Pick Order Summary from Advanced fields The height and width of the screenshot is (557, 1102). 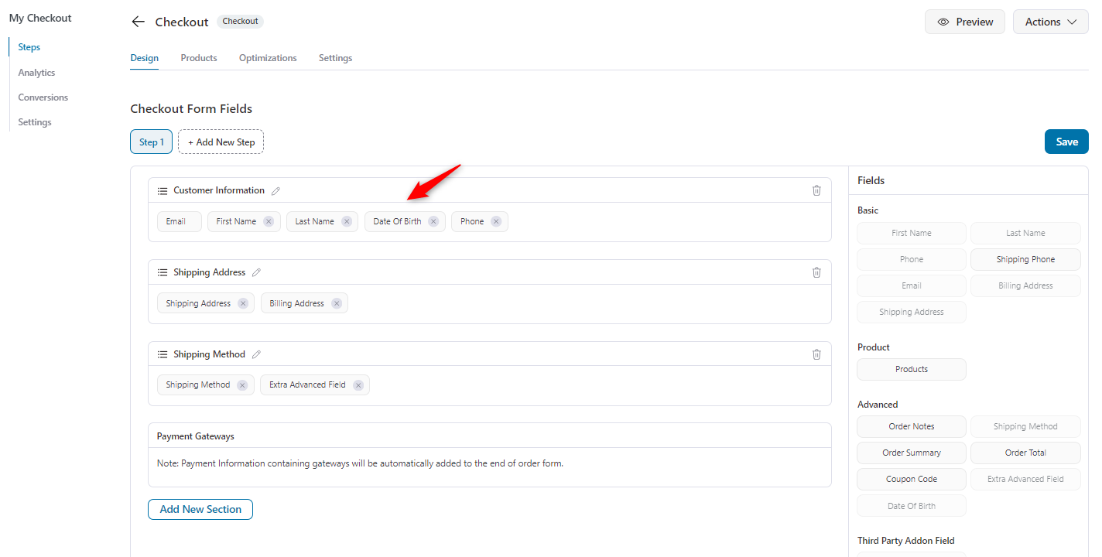[x=912, y=453]
